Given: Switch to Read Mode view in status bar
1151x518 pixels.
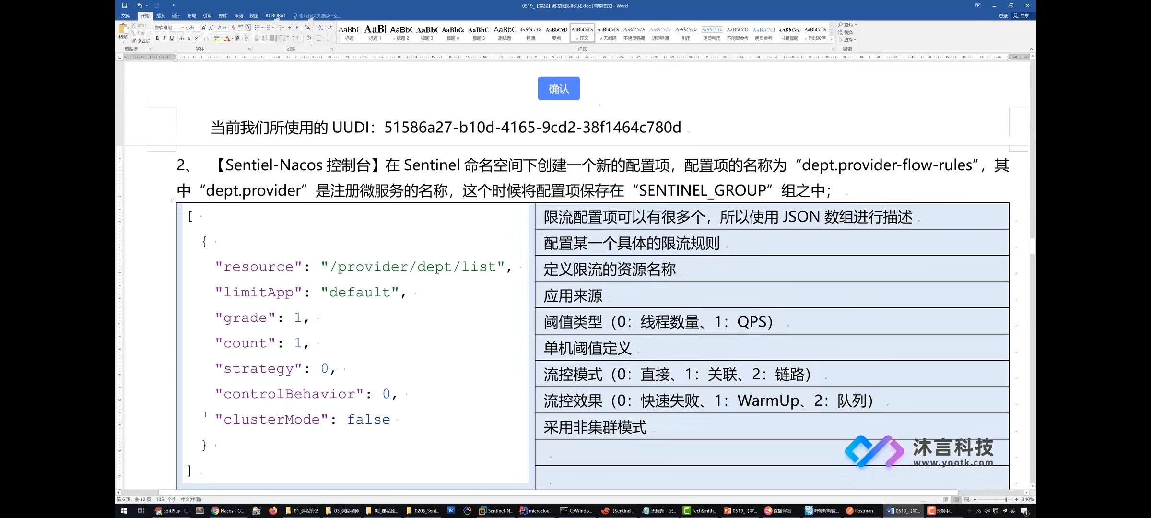Looking at the screenshot, I should click(945, 499).
